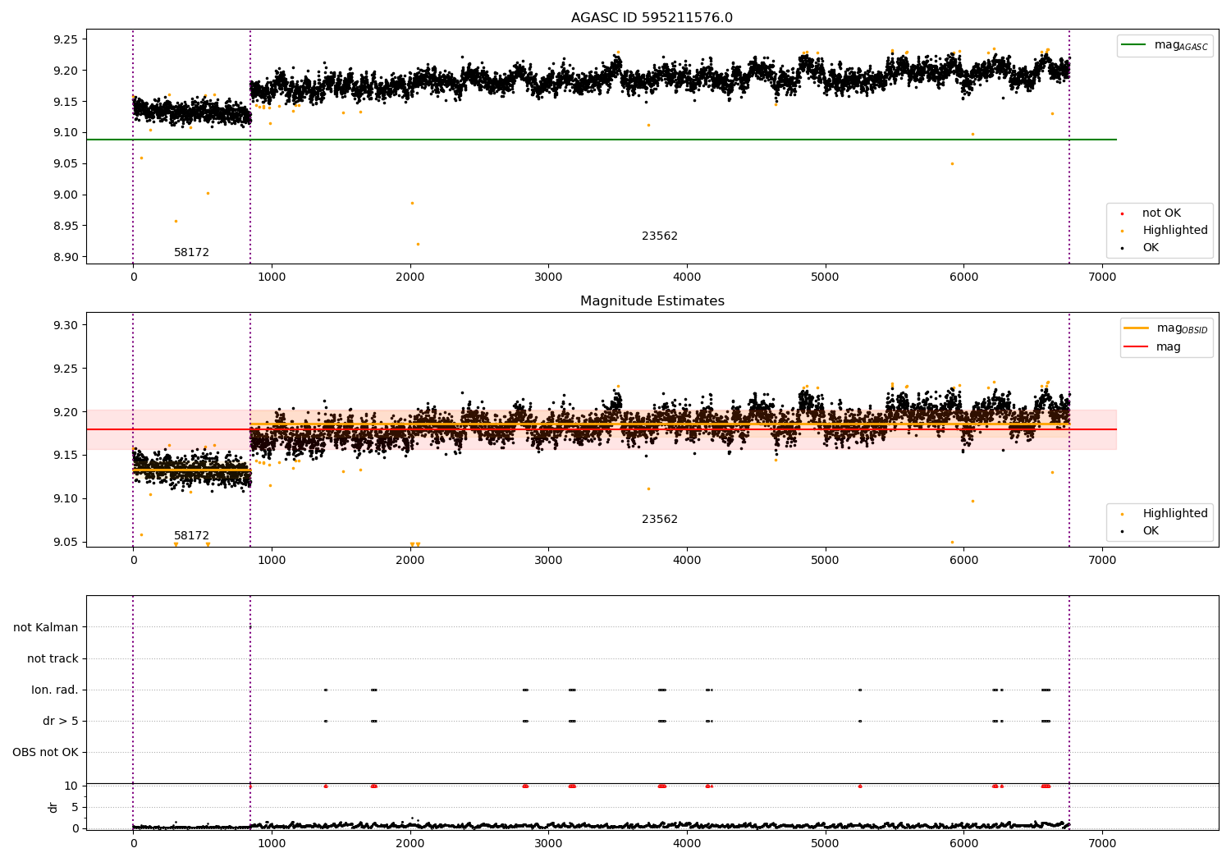Click the 'not track' row label
Image resolution: width=1231 pixels, height=862 pixels.
tap(53, 659)
